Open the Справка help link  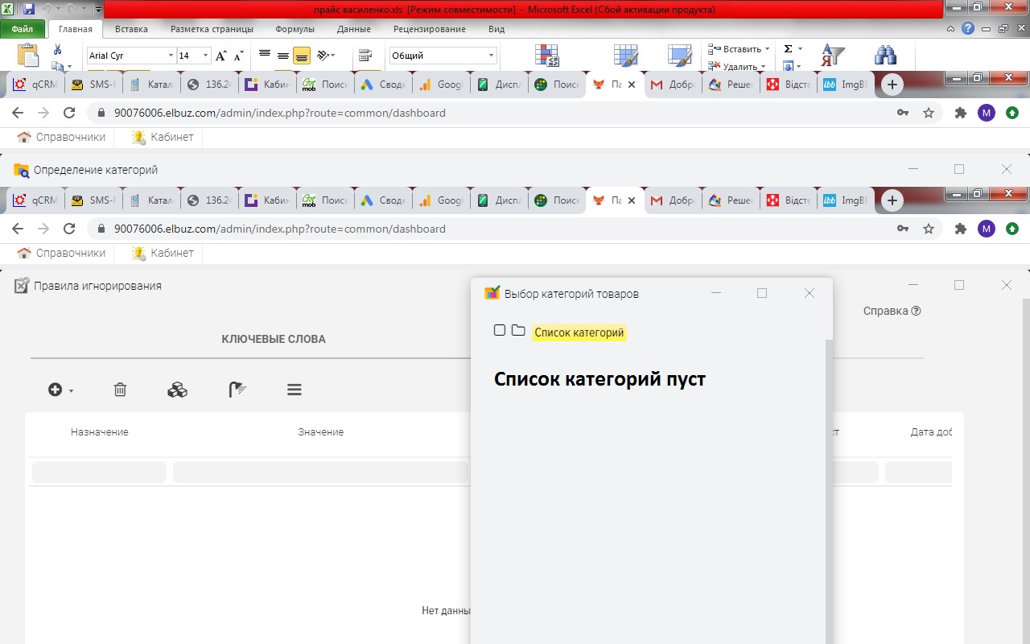click(x=892, y=311)
